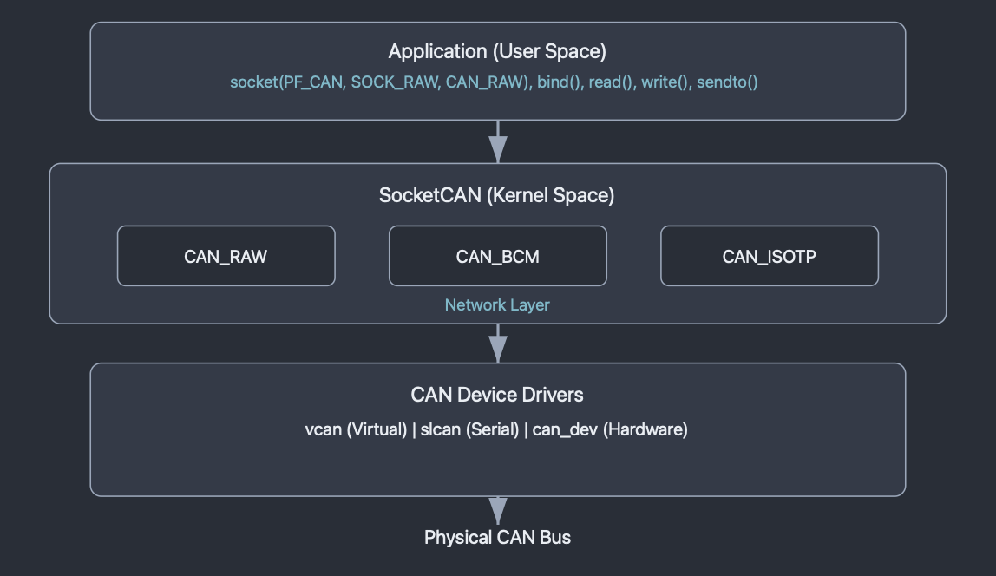The height and width of the screenshot is (576, 996).
Task: Click the slcan (Serial) driver text
Action: point(469,430)
